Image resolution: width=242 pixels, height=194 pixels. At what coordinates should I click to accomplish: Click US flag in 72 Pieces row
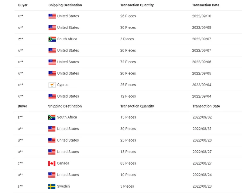tap(52, 62)
